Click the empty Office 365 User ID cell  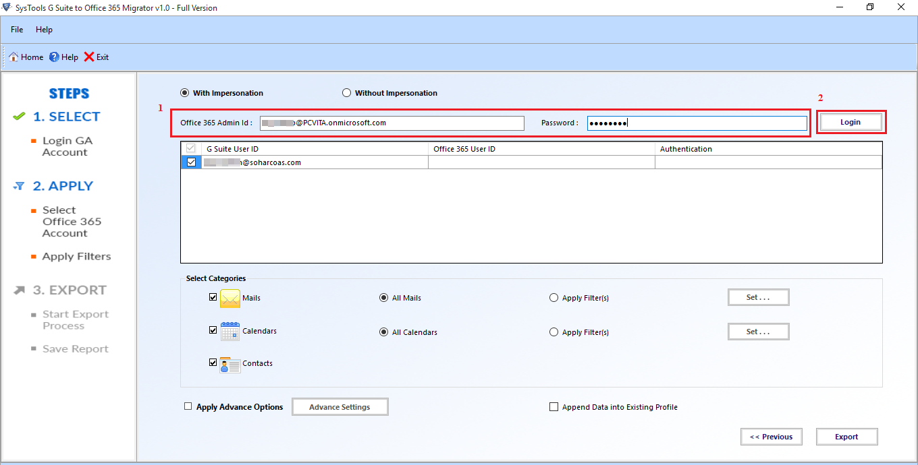(x=541, y=162)
